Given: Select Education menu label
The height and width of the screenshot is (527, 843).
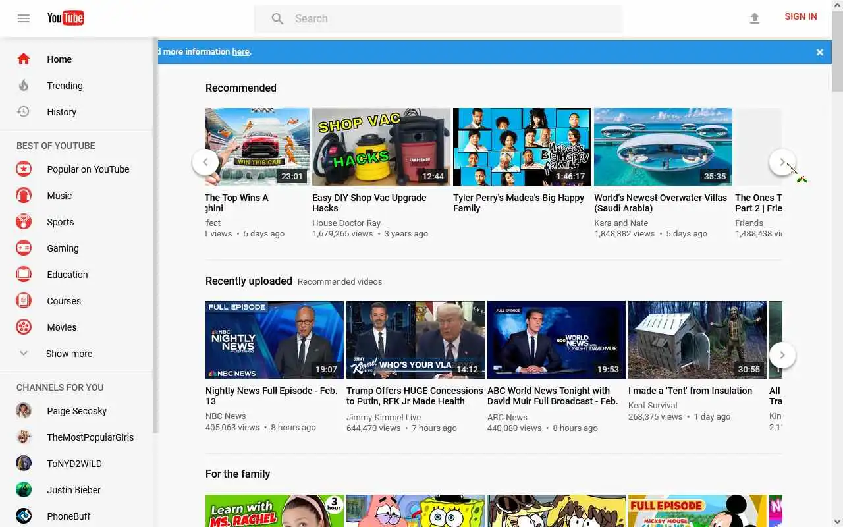Looking at the screenshot, I should pyautogui.click(x=67, y=275).
